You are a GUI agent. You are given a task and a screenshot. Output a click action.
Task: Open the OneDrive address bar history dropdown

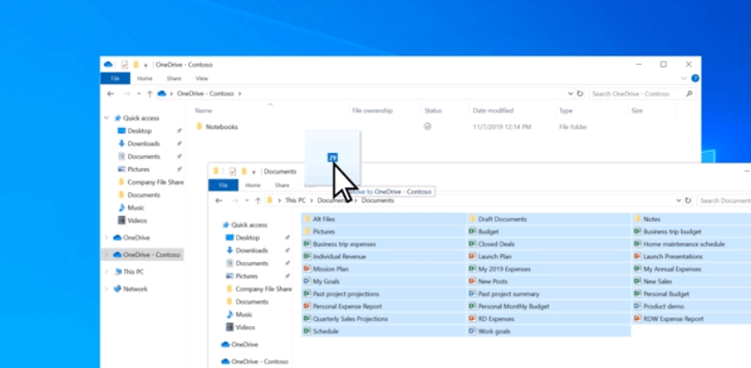pos(570,94)
